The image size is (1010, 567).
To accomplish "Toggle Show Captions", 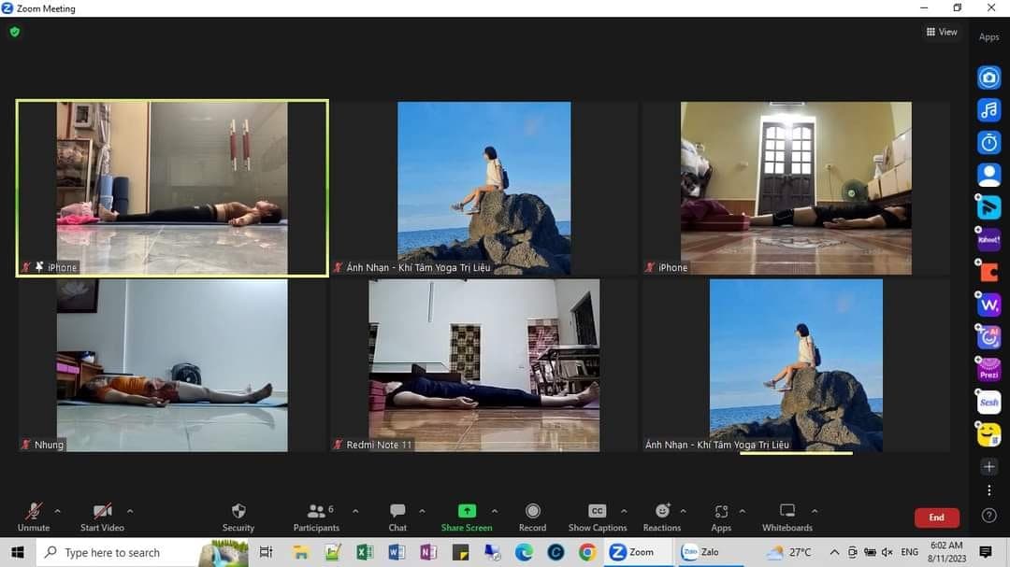I will 597,517.
